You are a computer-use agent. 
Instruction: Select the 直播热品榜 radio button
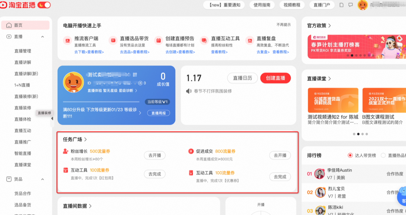383,156
